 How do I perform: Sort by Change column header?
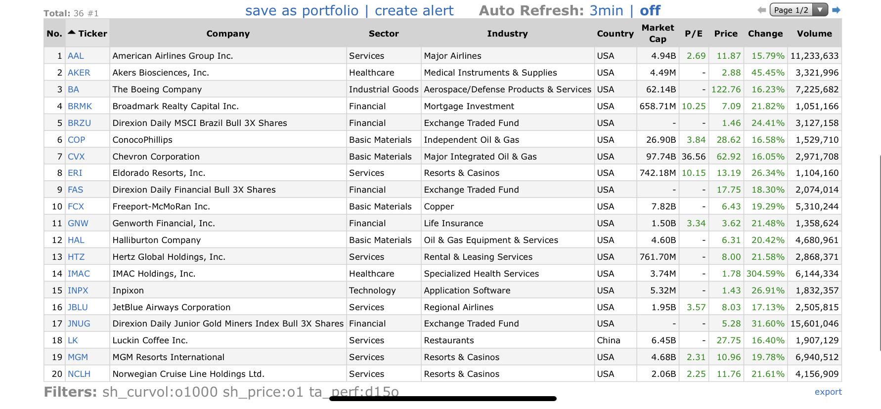coord(765,34)
